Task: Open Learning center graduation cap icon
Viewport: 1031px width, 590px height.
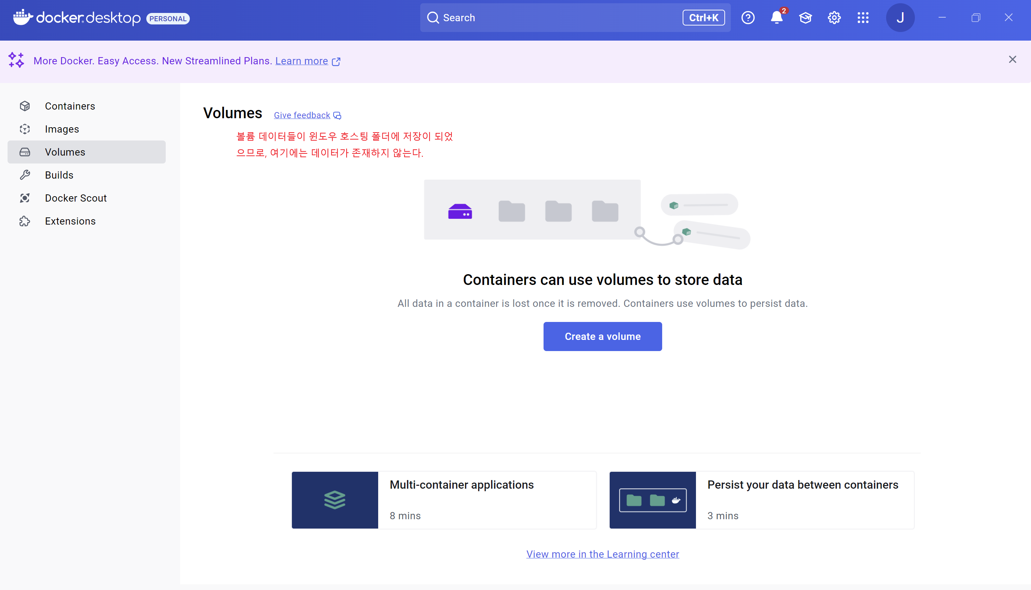Action: click(x=805, y=18)
